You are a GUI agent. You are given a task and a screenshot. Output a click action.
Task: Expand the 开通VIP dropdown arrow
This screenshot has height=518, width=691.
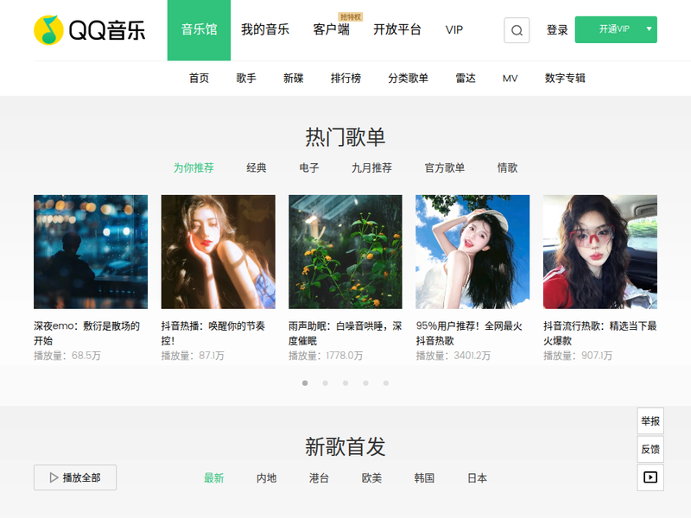pyautogui.click(x=649, y=29)
